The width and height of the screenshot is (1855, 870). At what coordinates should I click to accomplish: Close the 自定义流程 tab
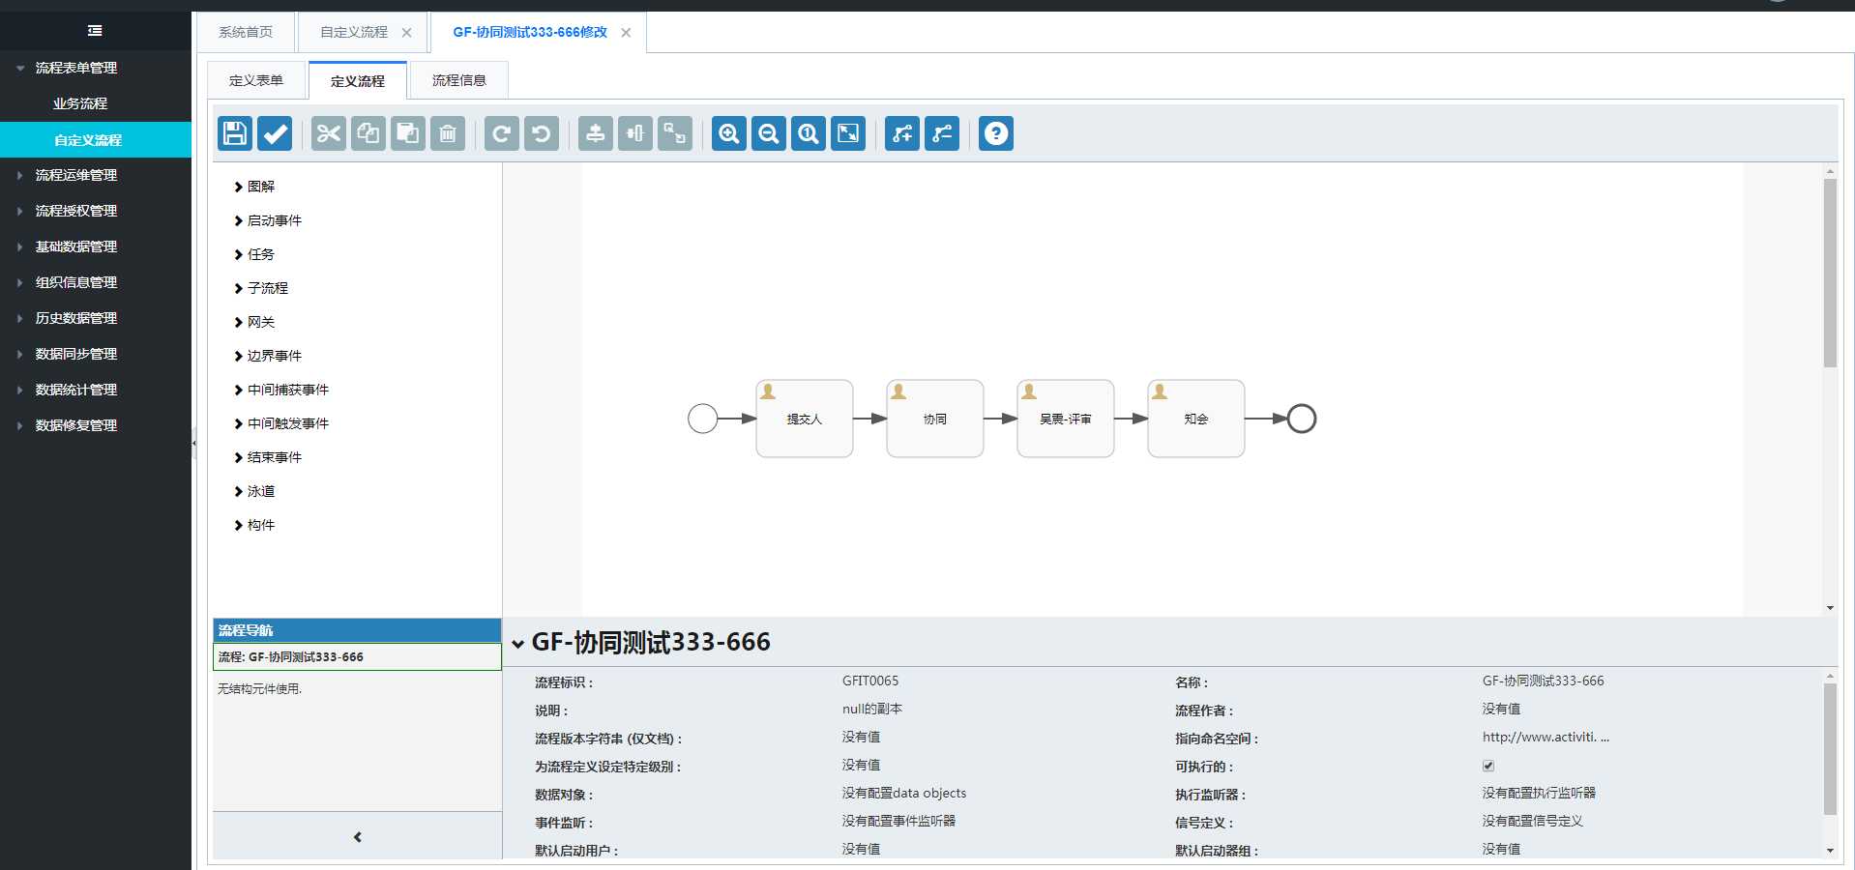[407, 33]
